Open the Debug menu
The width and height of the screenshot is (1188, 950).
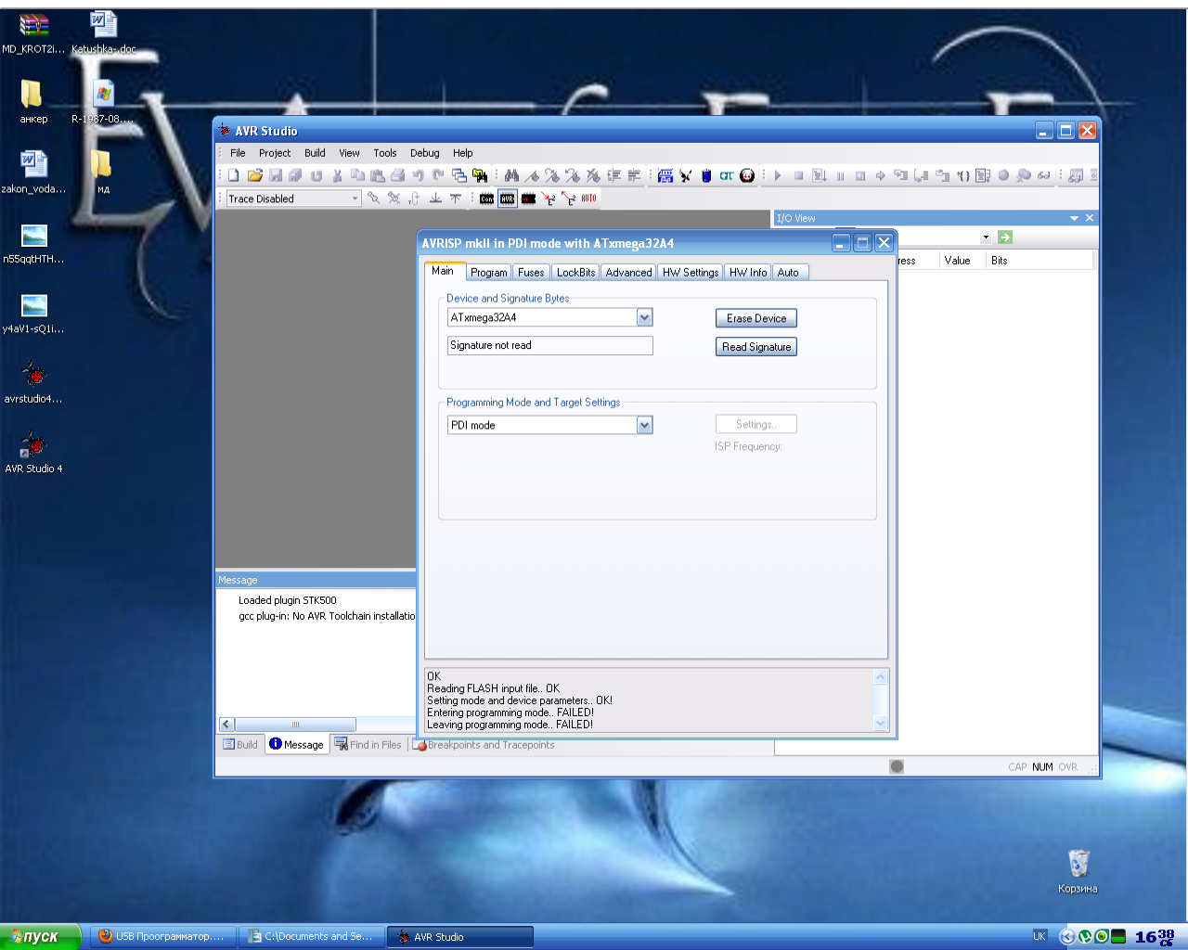tap(425, 153)
